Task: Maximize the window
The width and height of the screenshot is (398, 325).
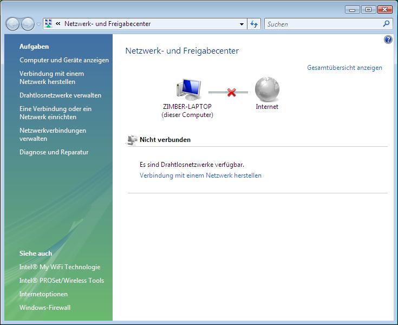Action: coord(368,10)
